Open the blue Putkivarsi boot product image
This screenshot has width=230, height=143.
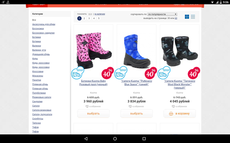point(137,51)
